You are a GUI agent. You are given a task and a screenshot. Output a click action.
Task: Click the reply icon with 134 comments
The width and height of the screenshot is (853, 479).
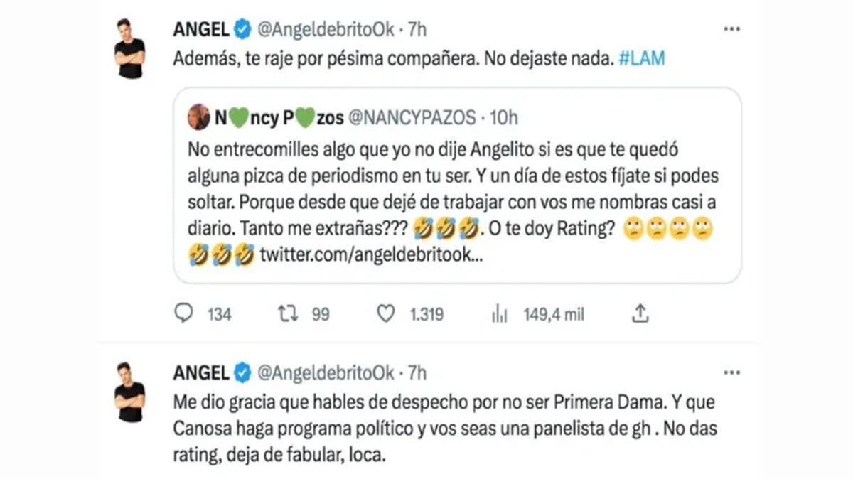183,313
